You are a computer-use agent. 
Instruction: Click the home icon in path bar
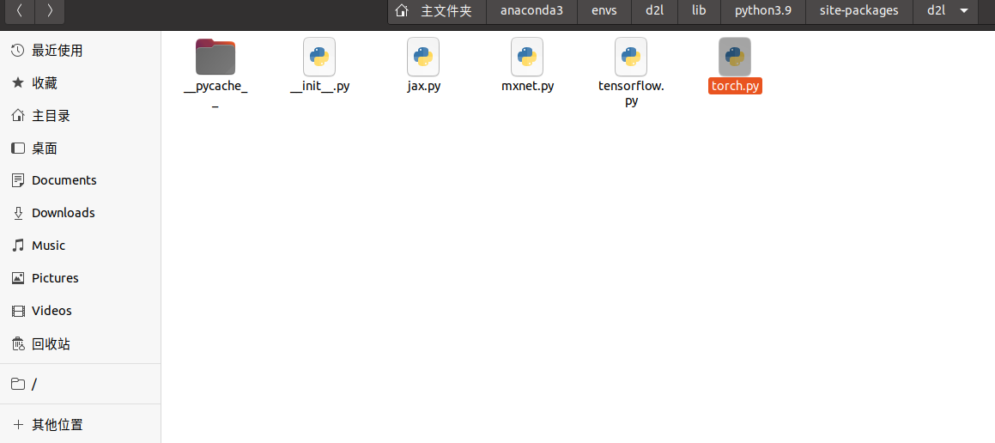point(401,11)
